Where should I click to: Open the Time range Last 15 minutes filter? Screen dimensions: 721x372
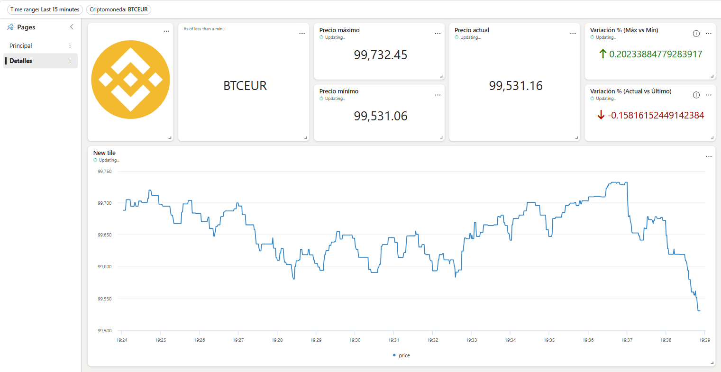(45, 9)
